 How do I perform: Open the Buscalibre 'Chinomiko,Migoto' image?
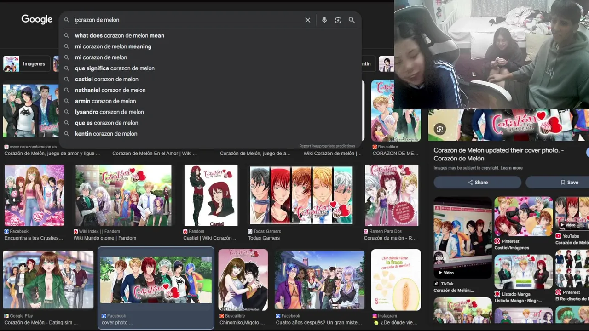pyautogui.click(x=243, y=280)
